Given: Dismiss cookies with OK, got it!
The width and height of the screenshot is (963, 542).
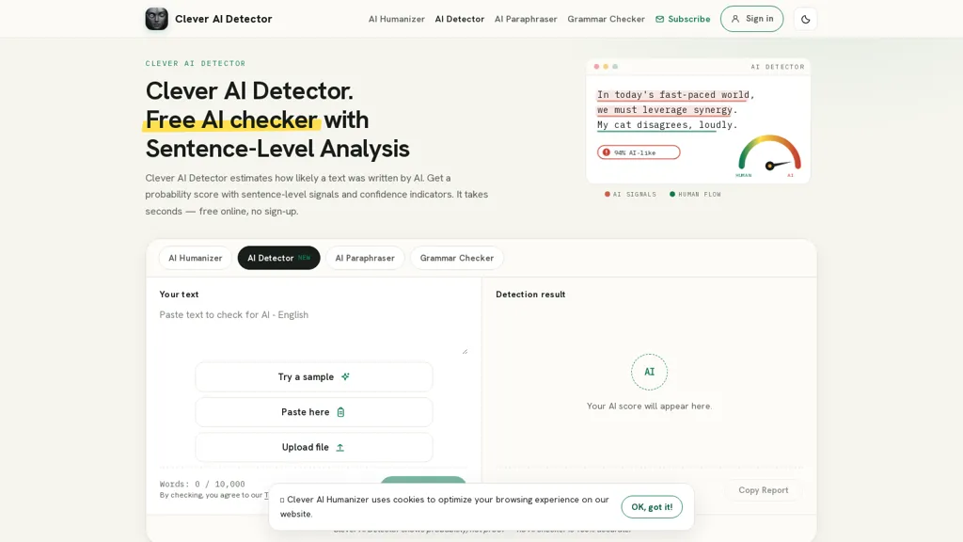Looking at the screenshot, I should pos(652,507).
